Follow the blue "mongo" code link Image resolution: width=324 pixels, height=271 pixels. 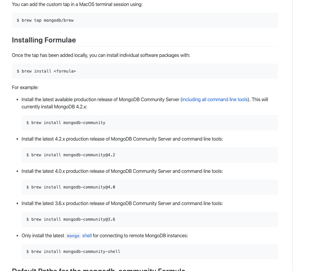[x=73, y=236]
